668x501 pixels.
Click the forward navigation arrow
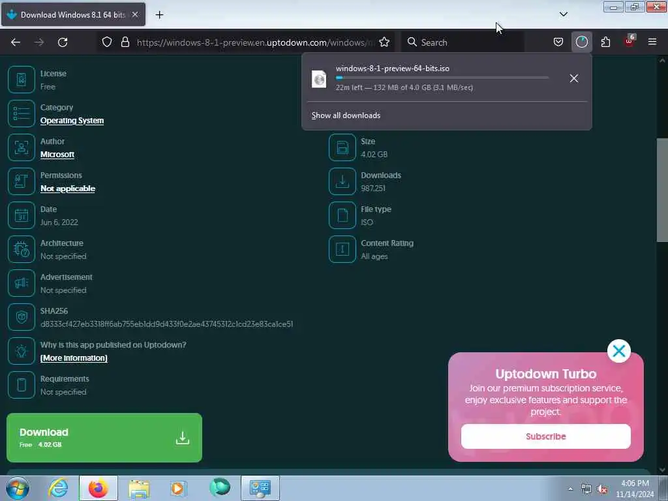tap(38, 42)
